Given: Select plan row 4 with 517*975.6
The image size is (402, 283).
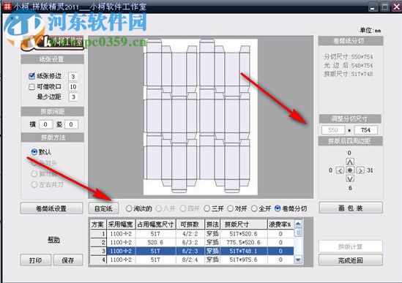Looking at the screenshot, I should pos(192,260).
